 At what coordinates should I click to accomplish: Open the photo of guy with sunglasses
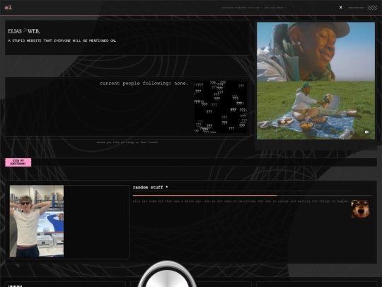click(x=37, y=221)
